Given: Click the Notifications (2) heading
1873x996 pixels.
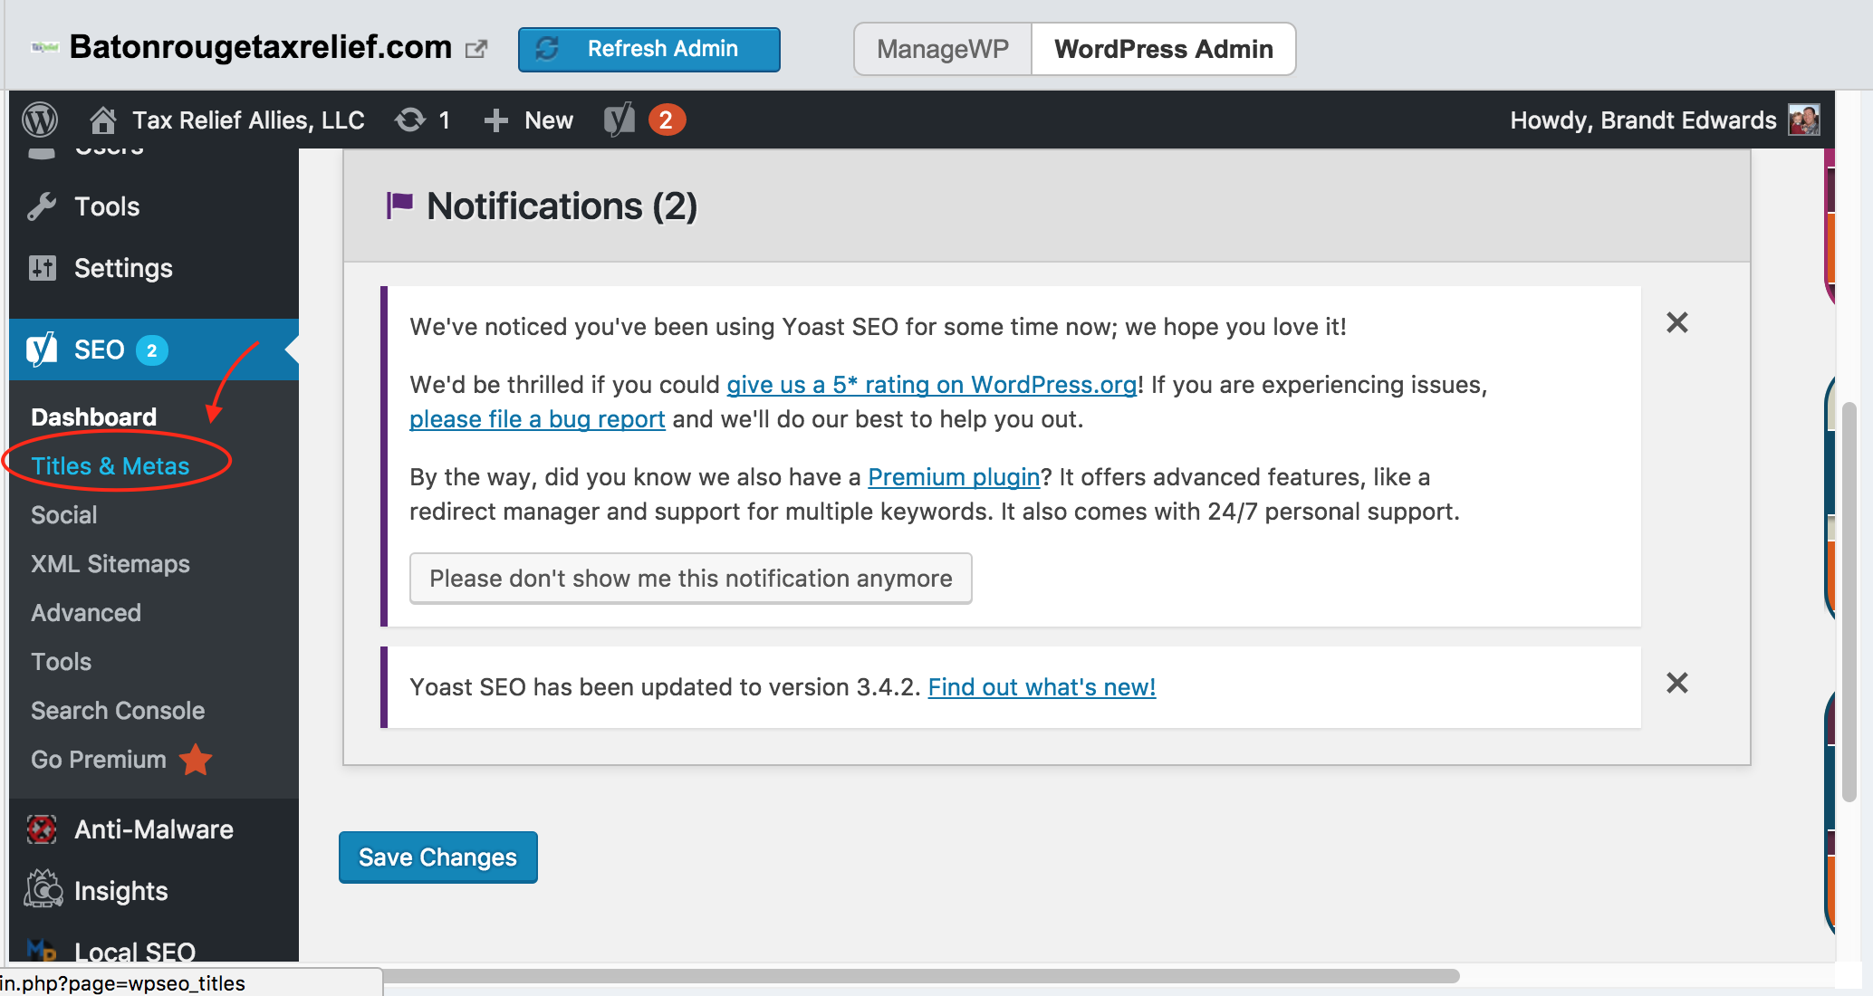Looking at the screenshot, I should point(562,206).
